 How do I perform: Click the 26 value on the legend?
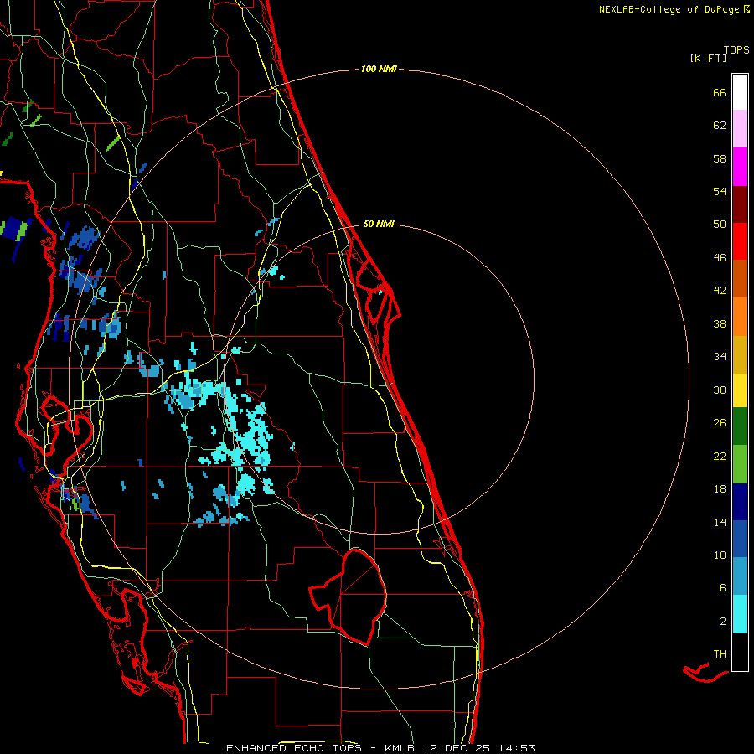point(720,423)
